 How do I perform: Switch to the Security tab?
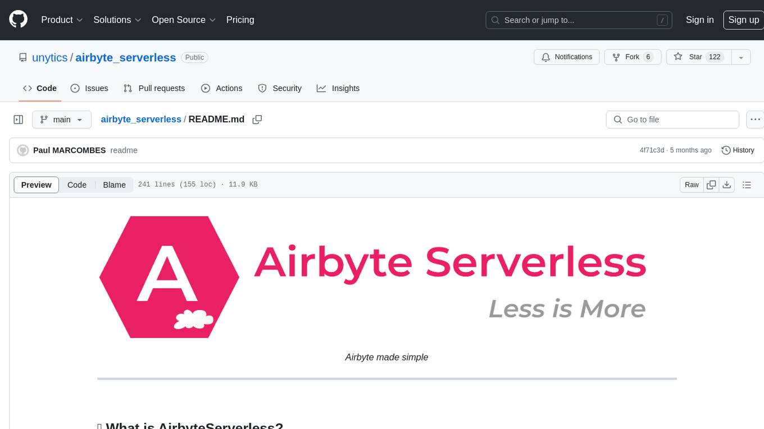[280, 88]
